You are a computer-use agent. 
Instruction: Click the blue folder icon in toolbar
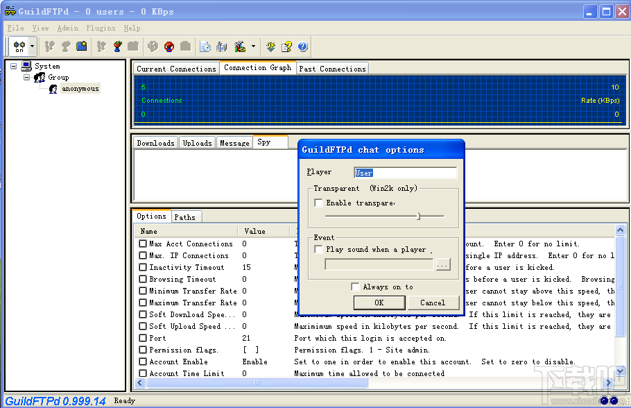coord(82,46)
